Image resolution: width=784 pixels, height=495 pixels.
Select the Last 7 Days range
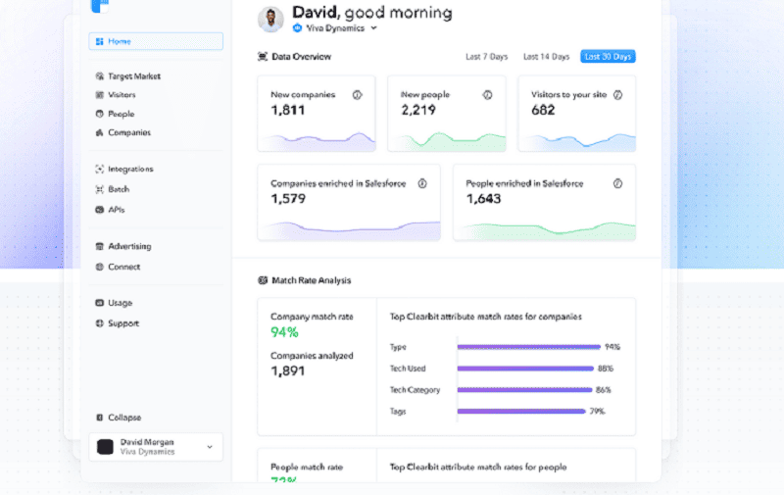pos(486,57)
